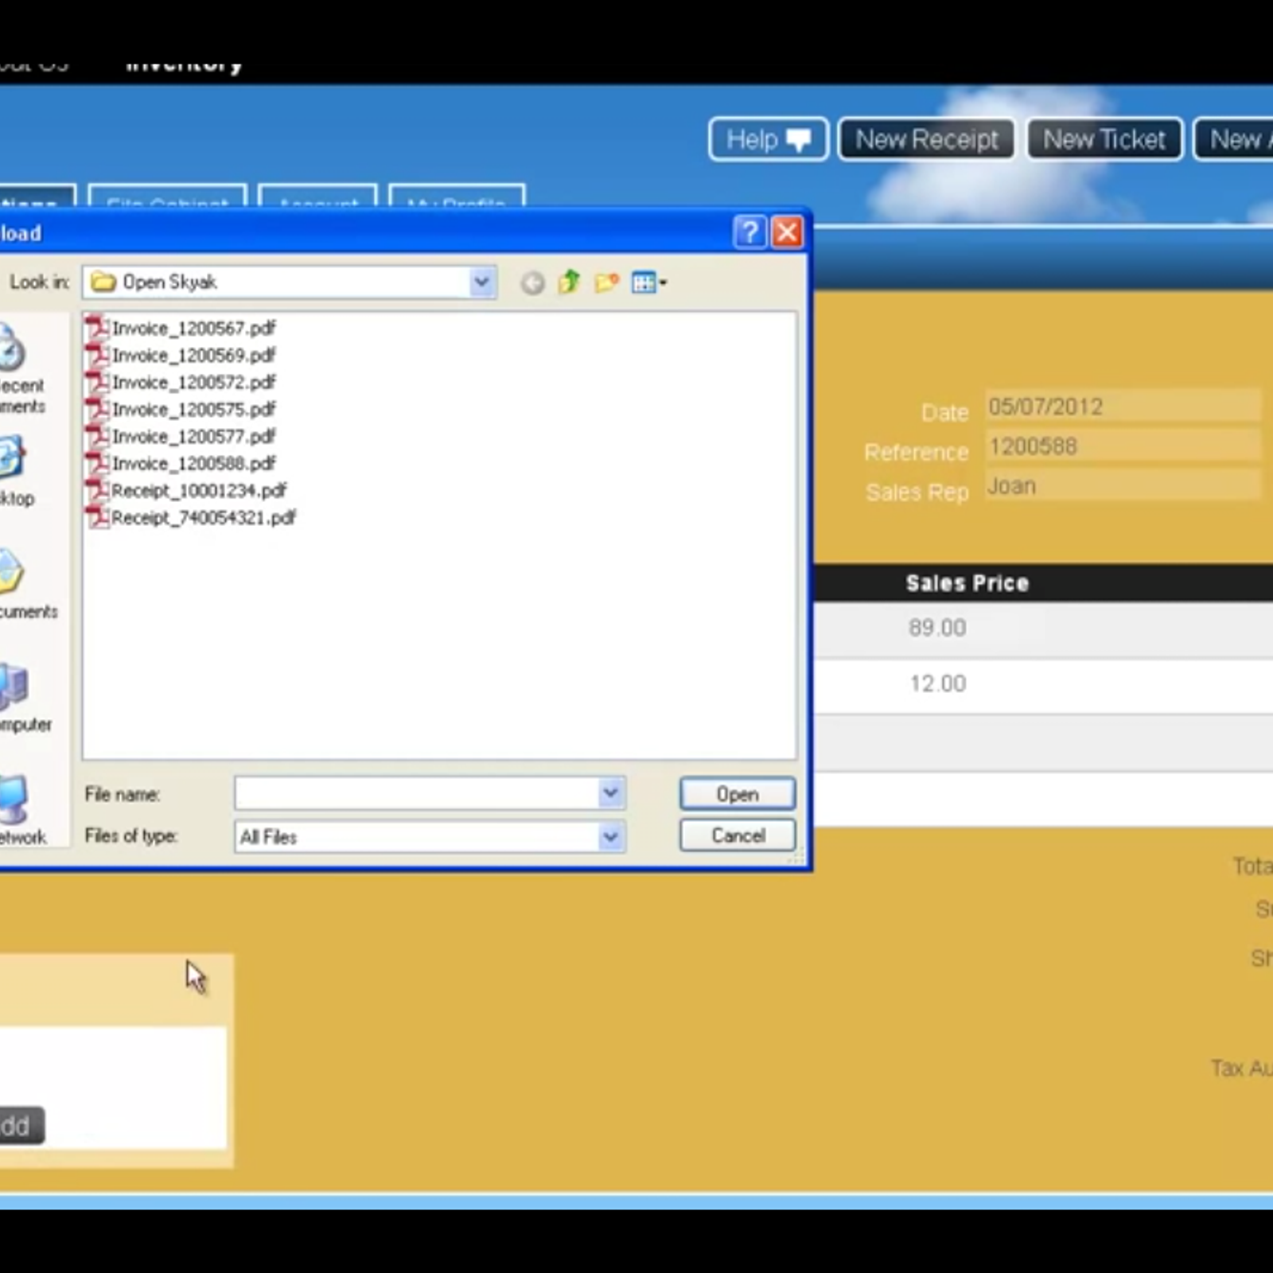Click the Sales Rep field showing Joan
1273x1273 pixels.
click(x=1123, y=486)
